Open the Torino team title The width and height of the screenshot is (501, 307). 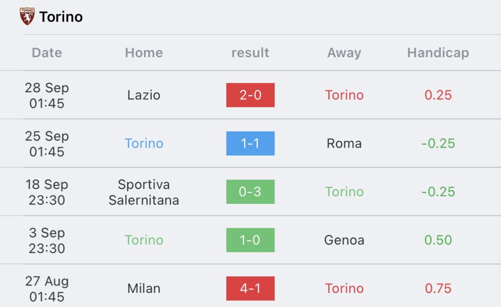tap(61, 17)
